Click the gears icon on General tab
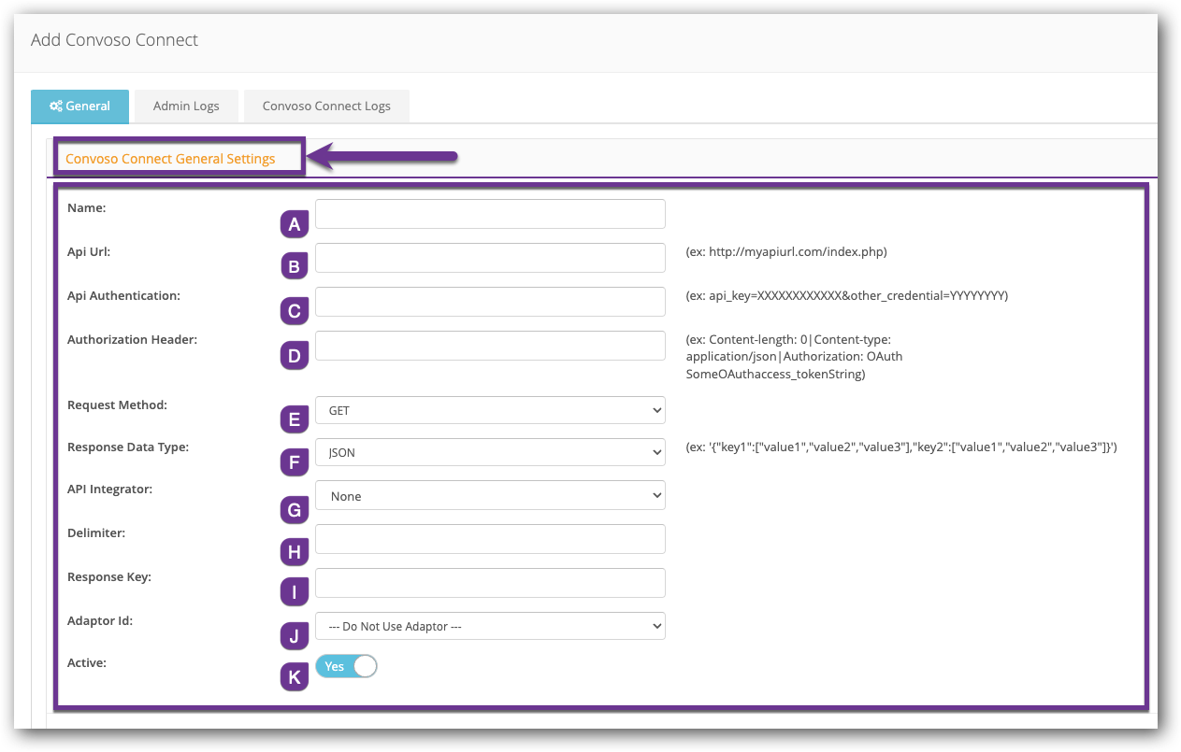Viewport: 1181px width, 752px height. click(55, 106)
